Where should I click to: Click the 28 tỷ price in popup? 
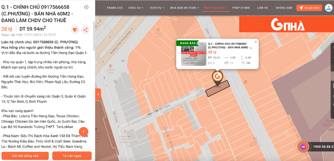[212, 52]
